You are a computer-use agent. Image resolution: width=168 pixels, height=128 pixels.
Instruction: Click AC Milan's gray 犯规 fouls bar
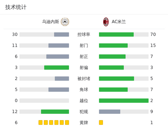pyautogui.click(x=109, y=111)
